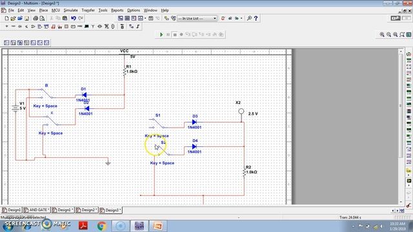Zoom to fit the whole sheet
The image size is (413, 232).
click(402, 34)
